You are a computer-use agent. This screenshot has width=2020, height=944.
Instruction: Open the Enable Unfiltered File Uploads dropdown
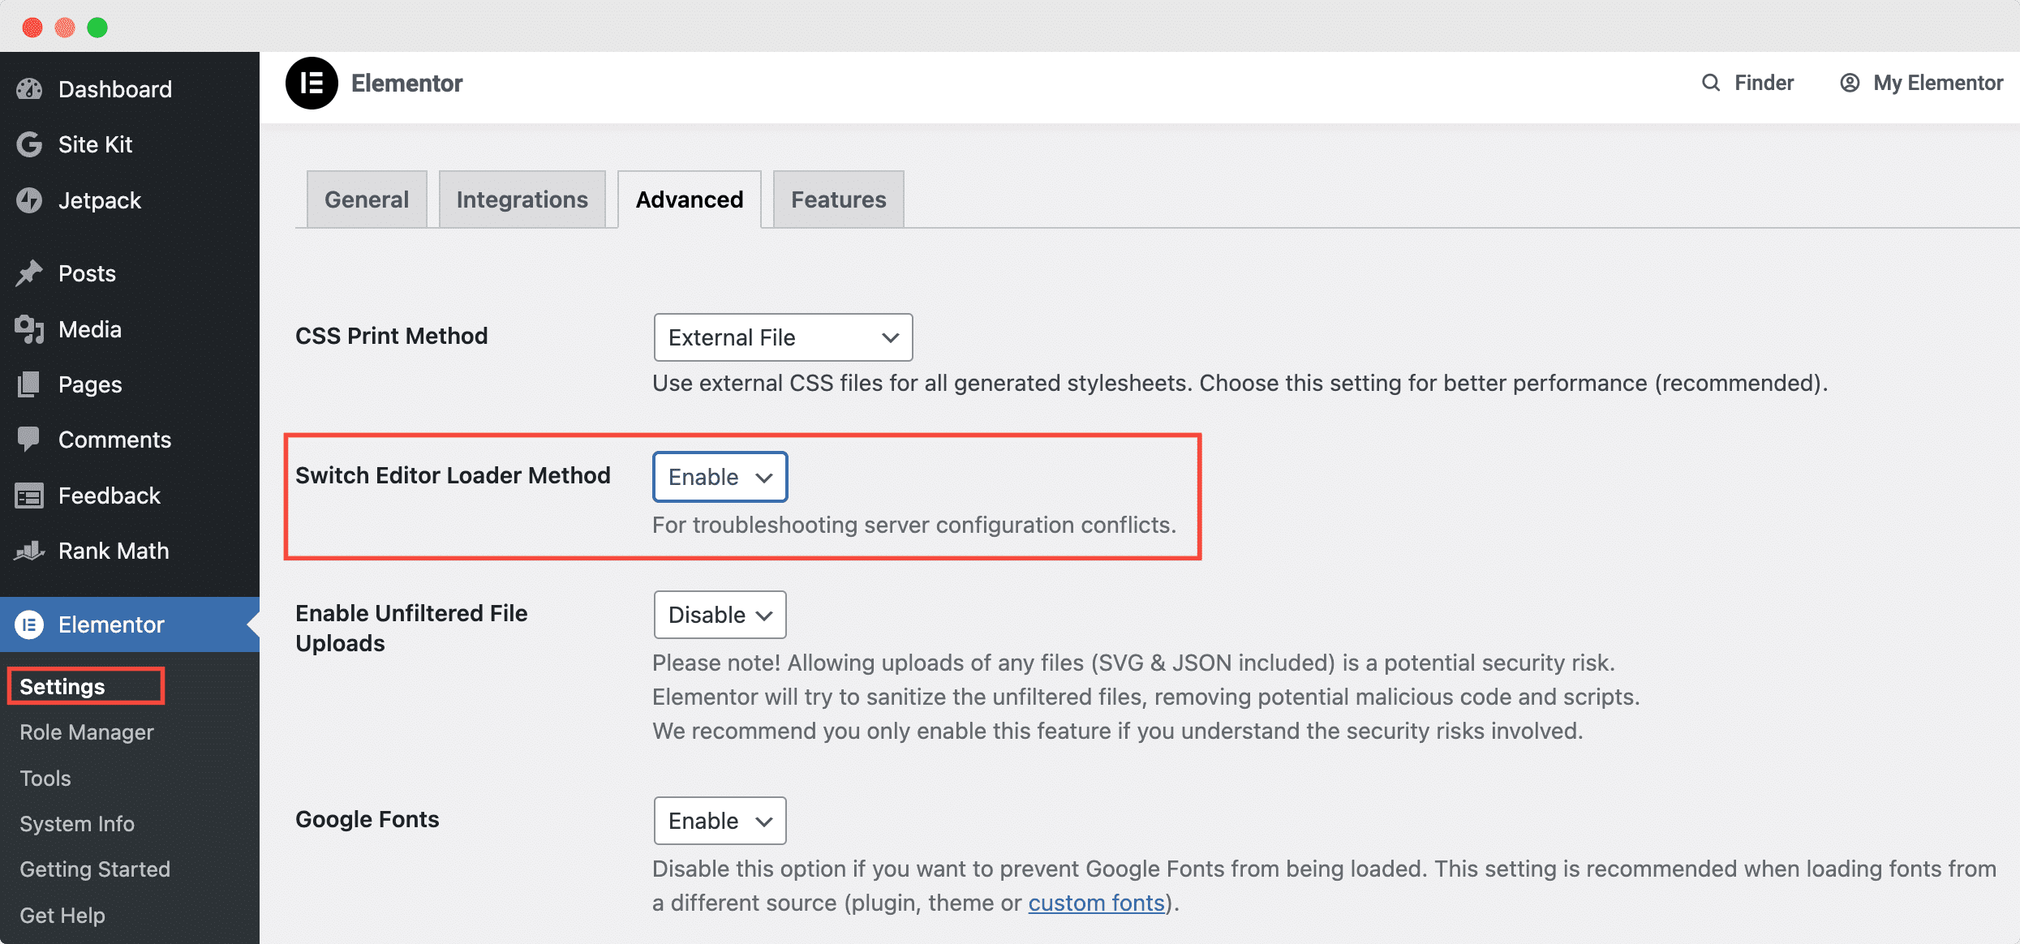point(719,615)
